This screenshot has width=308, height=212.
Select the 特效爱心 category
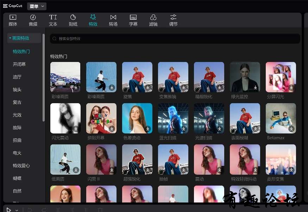(21, 166)
